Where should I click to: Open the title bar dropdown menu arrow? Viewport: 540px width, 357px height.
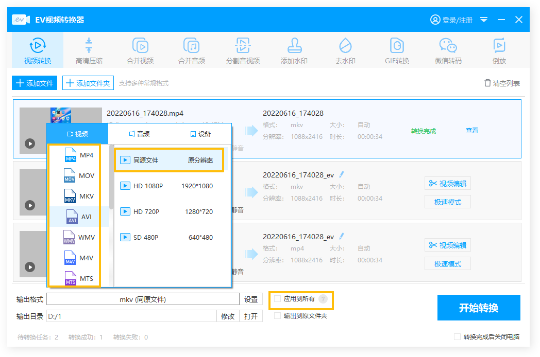(x=484, y=20)
